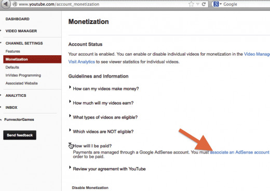This screenshot has width=270, height=191.
Task: Open the Dashboard sidebar item
Action: 17,19
